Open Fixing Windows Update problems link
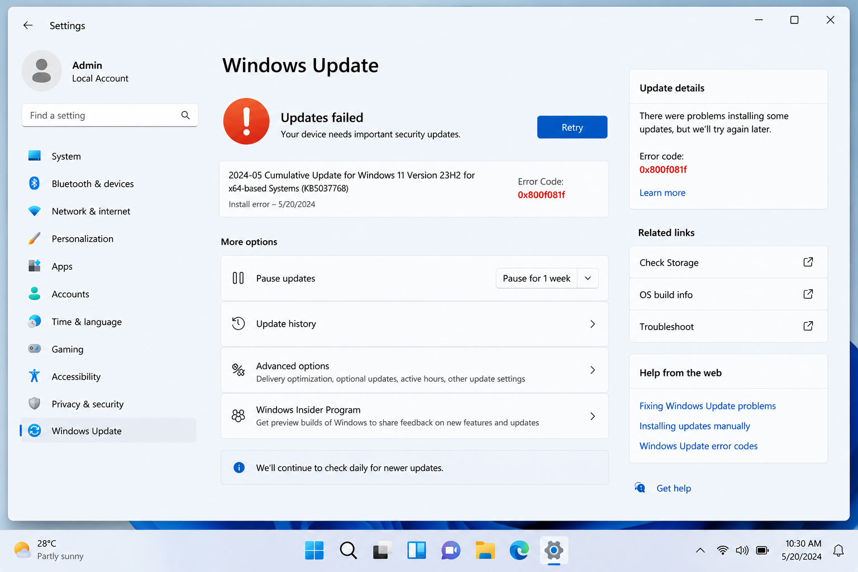This screenshot has width=858, height=572. 708,406
